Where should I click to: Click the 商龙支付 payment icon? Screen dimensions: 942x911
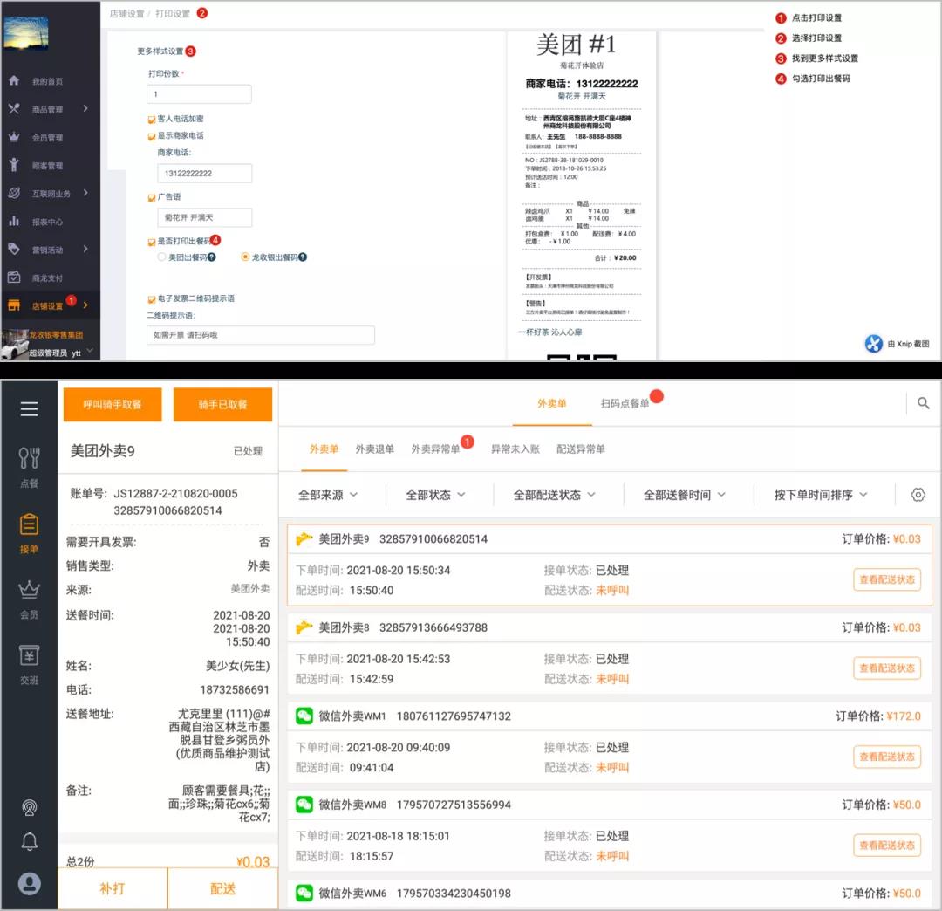pyautogui.click(x=14, y=277)
